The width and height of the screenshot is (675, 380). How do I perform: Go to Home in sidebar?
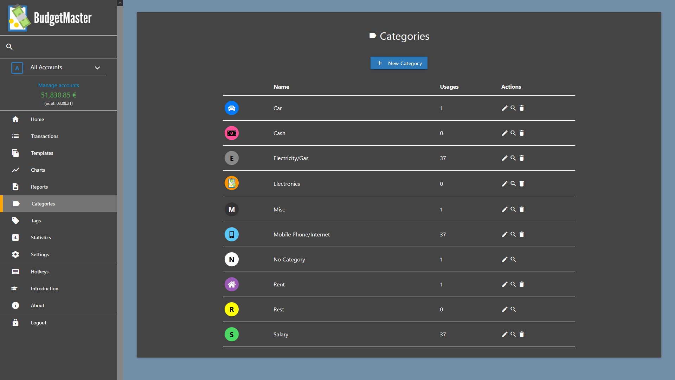[58, 119]
